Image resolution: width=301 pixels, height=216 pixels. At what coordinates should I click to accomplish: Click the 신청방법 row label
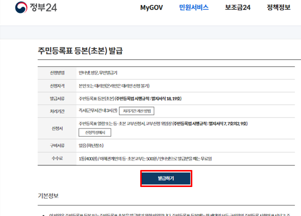point(57,73)
